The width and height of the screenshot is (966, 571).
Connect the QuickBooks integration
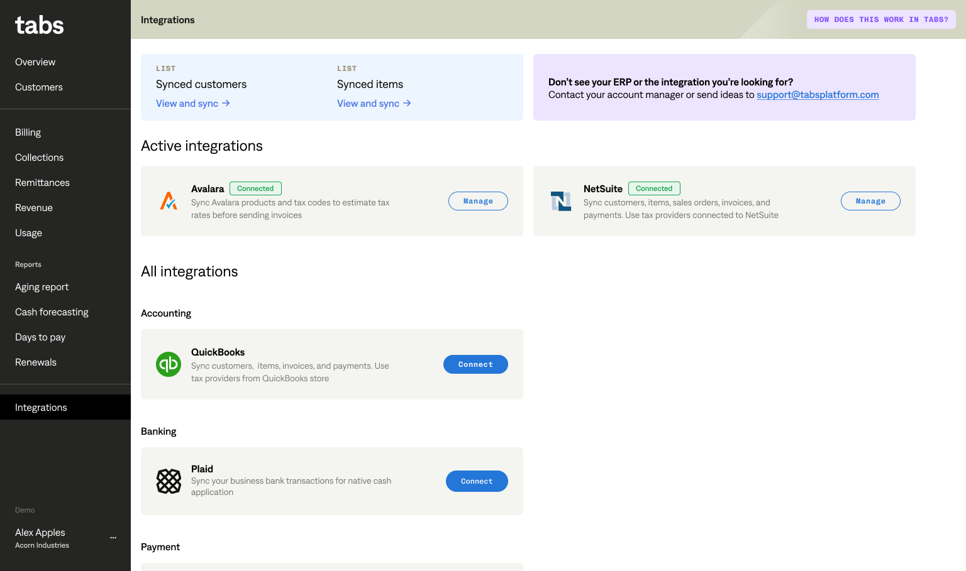point(475,364)
